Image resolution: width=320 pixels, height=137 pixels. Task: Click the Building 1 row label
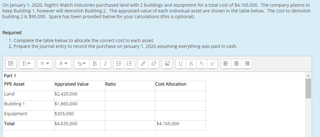pos(14,104)
